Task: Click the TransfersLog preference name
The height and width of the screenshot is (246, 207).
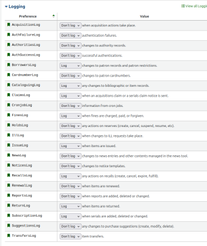Action: pyautogui.click(x=24, y=236)
